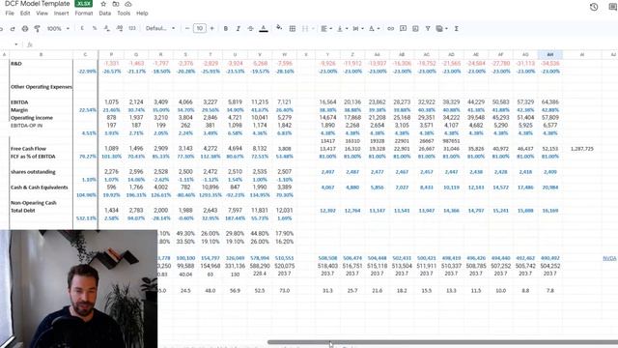Select the EBITDA cell showing 64,386

pyautogui.click(x=549, y=102)
